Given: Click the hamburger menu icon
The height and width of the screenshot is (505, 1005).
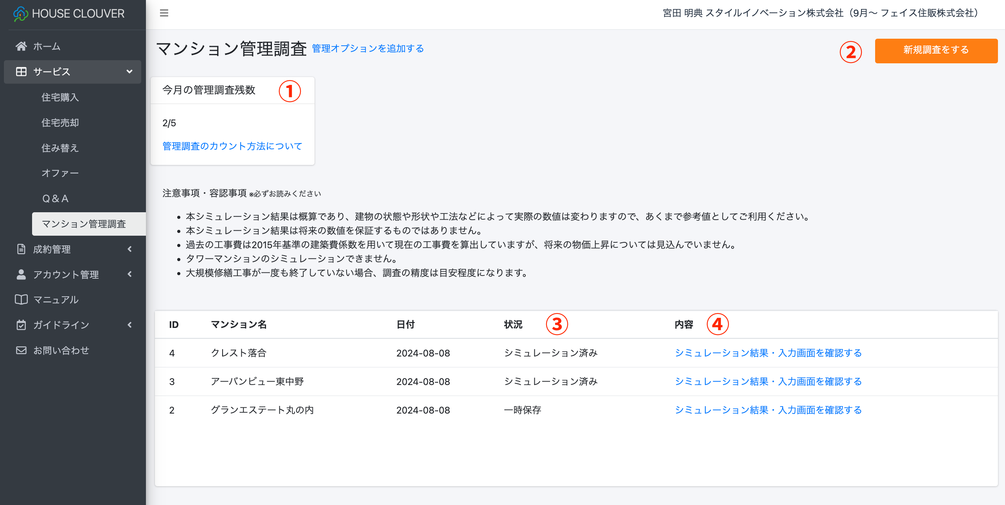Looking at the screenshot, I should coord(164,13).
